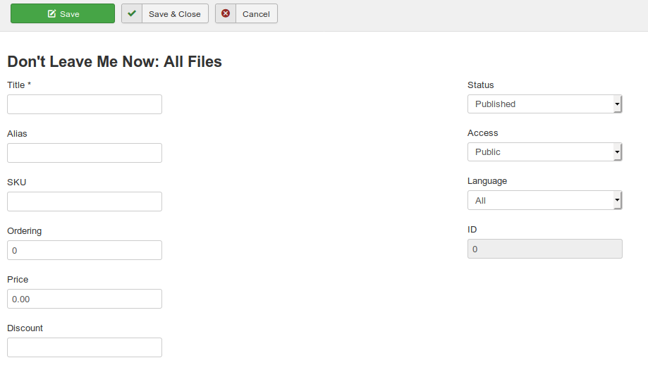Click the green checkmark icon beside Save & Close

pyautogui.click(x=132, y=13)
